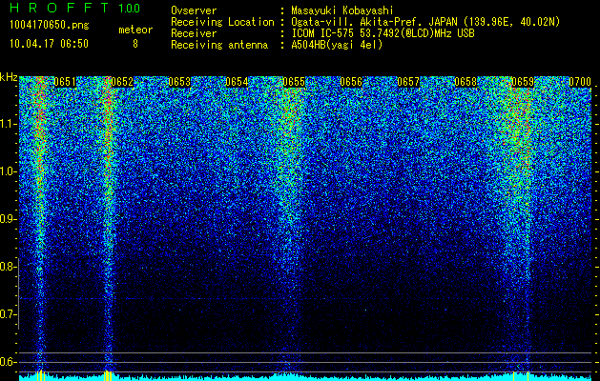Click the 0656 time marker

coord(351,82)
